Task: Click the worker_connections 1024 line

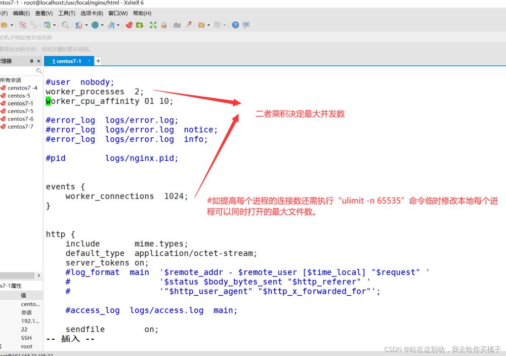Action: [x=126, y=196]
